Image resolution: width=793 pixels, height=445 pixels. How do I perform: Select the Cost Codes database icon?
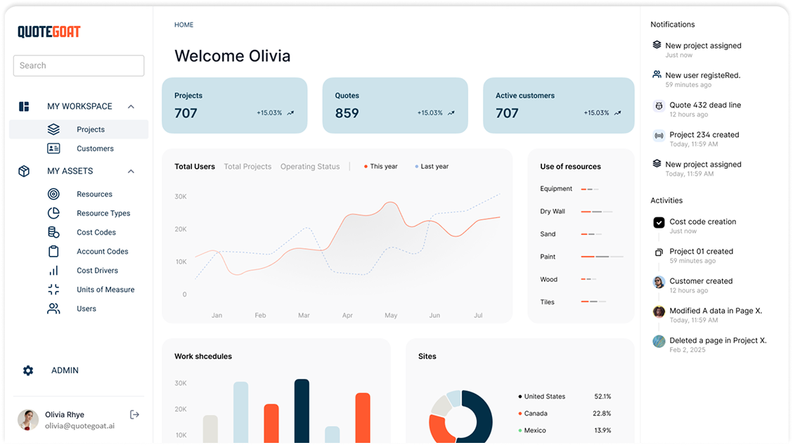pyautogui.click(x=53, y=232)
